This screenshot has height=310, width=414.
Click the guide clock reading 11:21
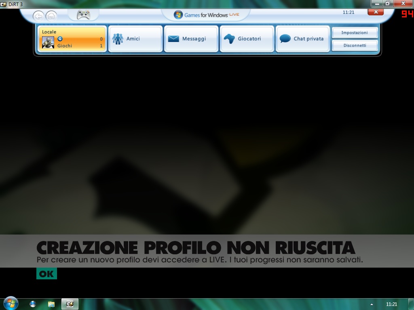pos(349,12)
